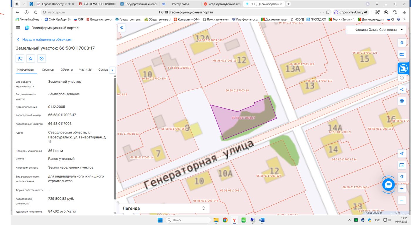This screenshot has width=411, height=225.
Task: Switch to the Сервисы tab
Action: coord(48,70)
